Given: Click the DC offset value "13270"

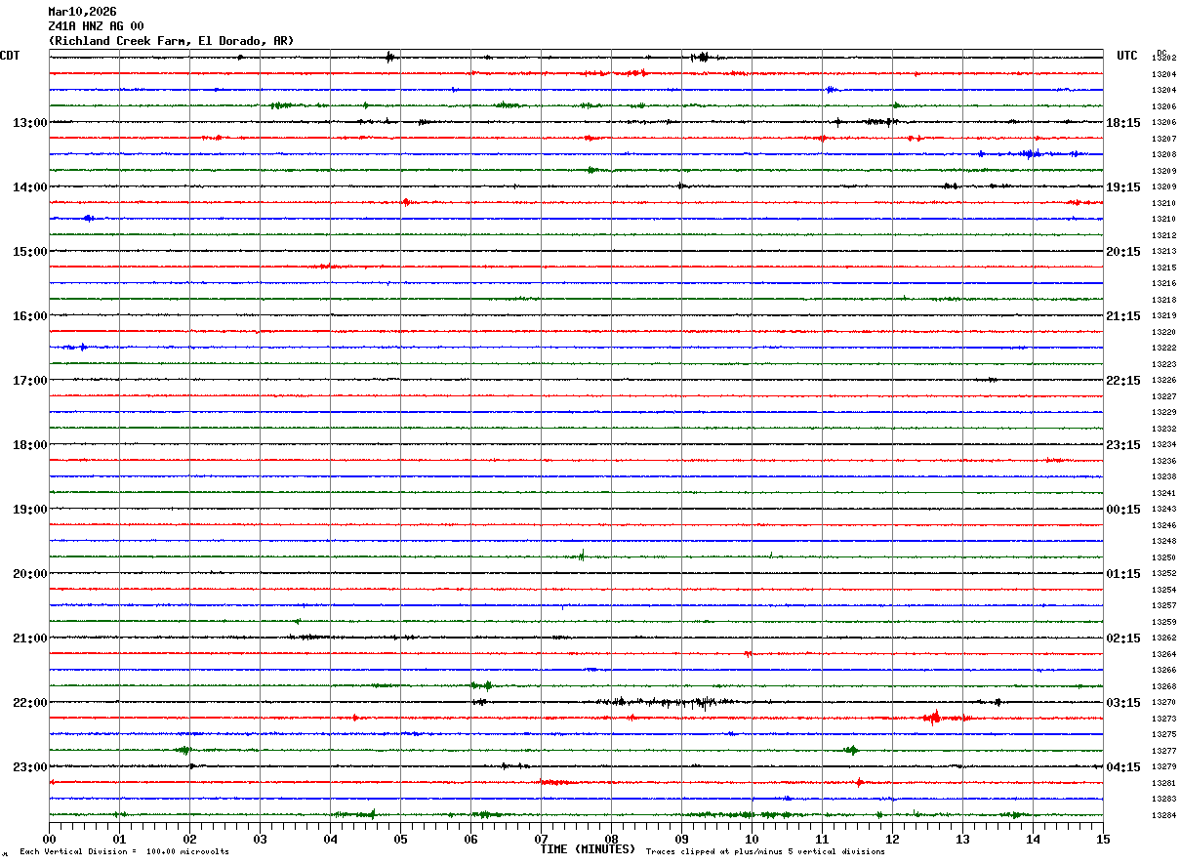Looking at the screenshot, I should click(1163, 703).
